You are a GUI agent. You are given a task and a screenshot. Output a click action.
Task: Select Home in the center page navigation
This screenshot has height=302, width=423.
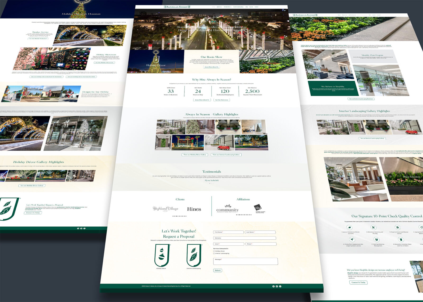214,7
